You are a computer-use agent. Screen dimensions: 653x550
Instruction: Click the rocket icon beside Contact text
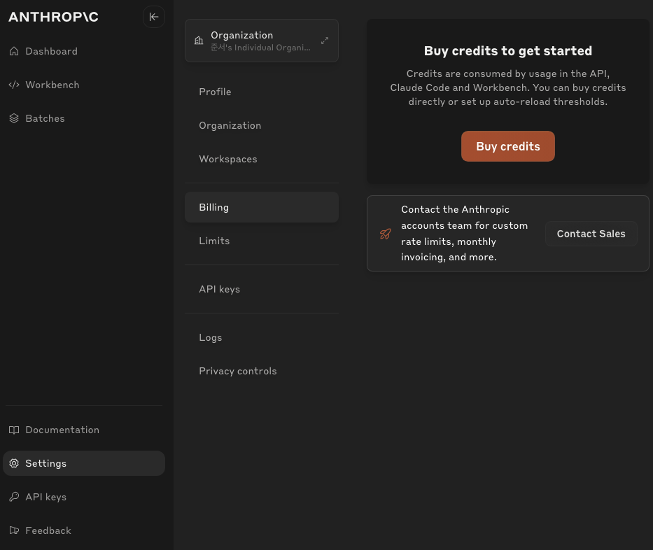pyautogui.click(x=386, y=234)
